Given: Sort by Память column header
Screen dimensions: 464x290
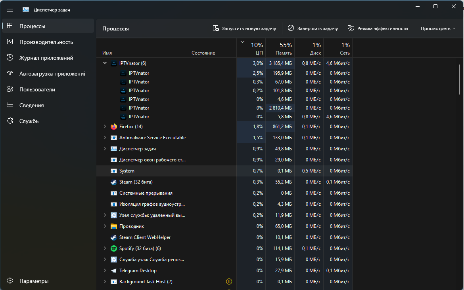Looking at the screenshot, I should pyautogui.click(x=280, y=48).
